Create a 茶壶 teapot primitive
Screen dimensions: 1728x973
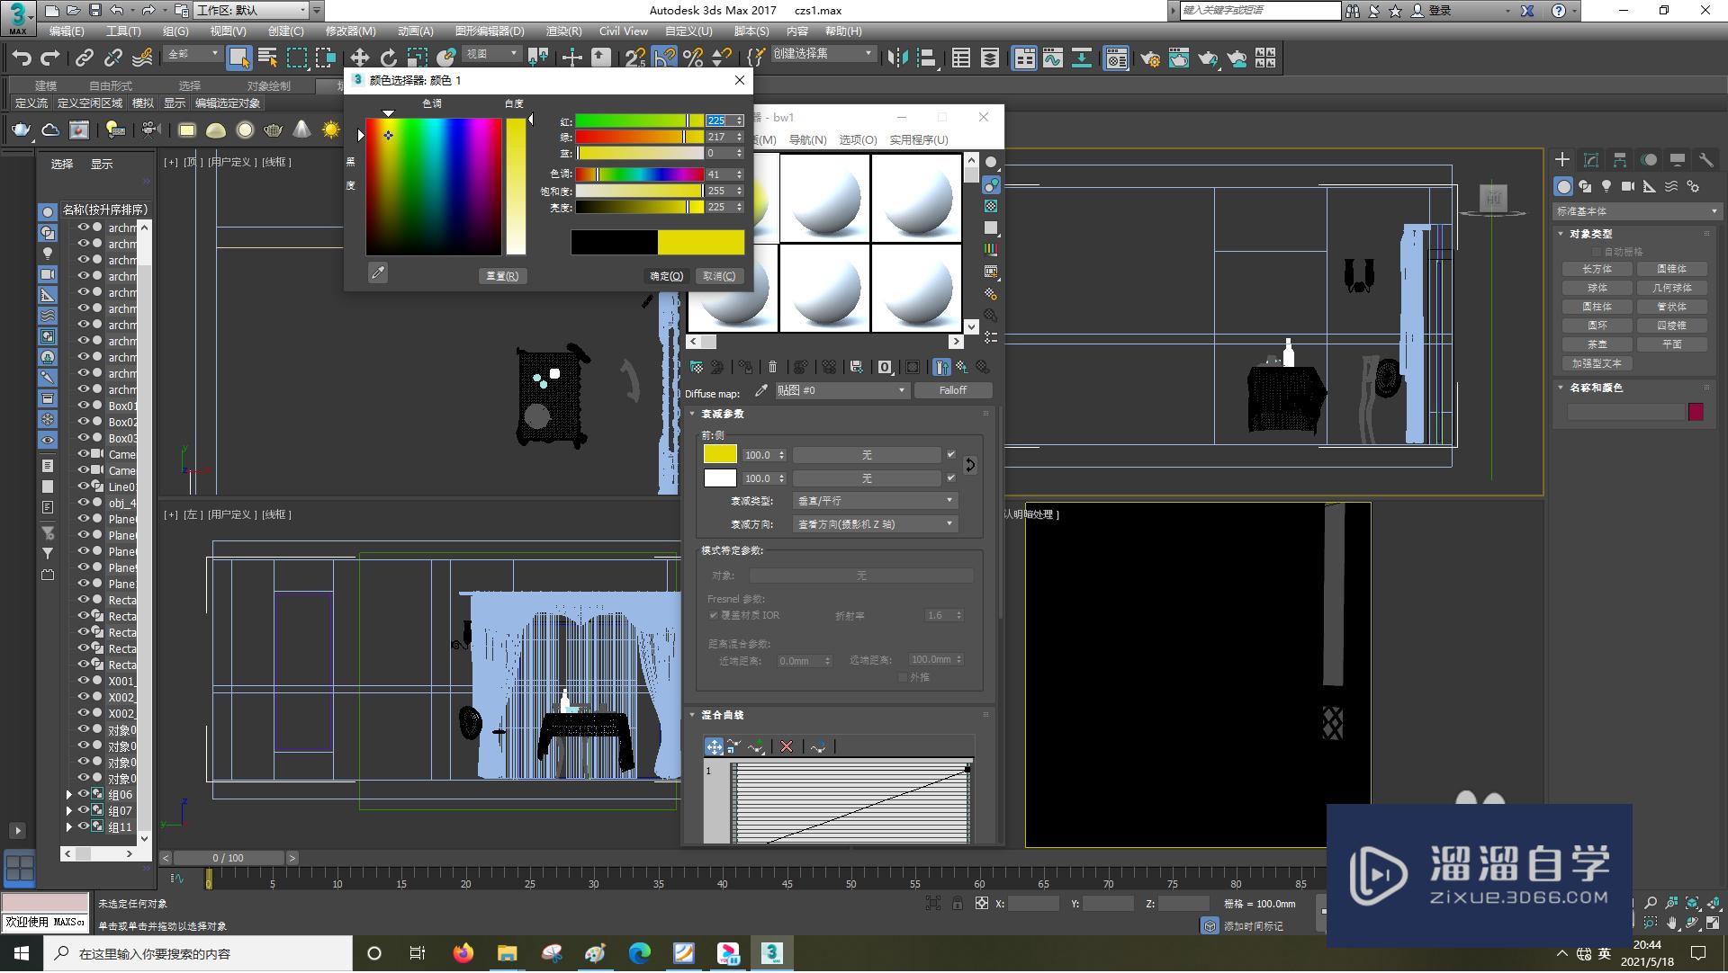point(1597,344)
